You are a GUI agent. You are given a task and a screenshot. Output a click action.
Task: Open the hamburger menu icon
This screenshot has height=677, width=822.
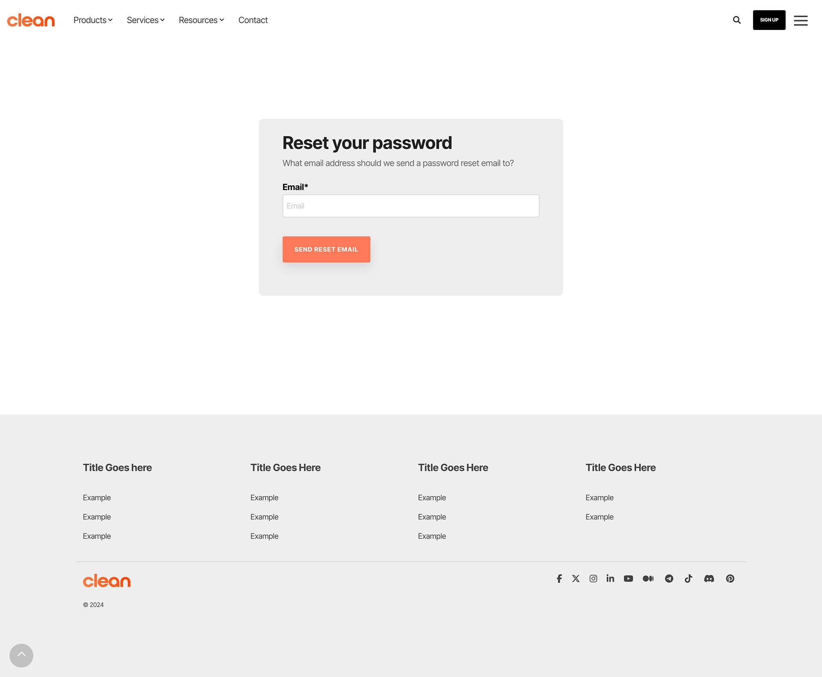click(x=801, y=20)
